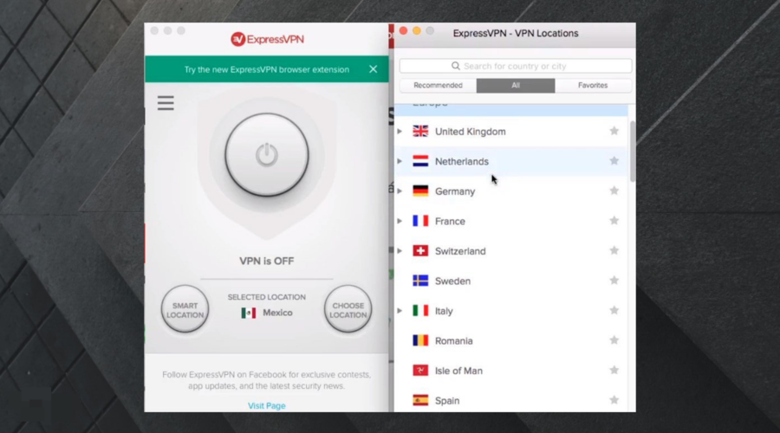Screen dimensions: 780x433
Task: Click the search magnifier icon
Action: [455, 66]
